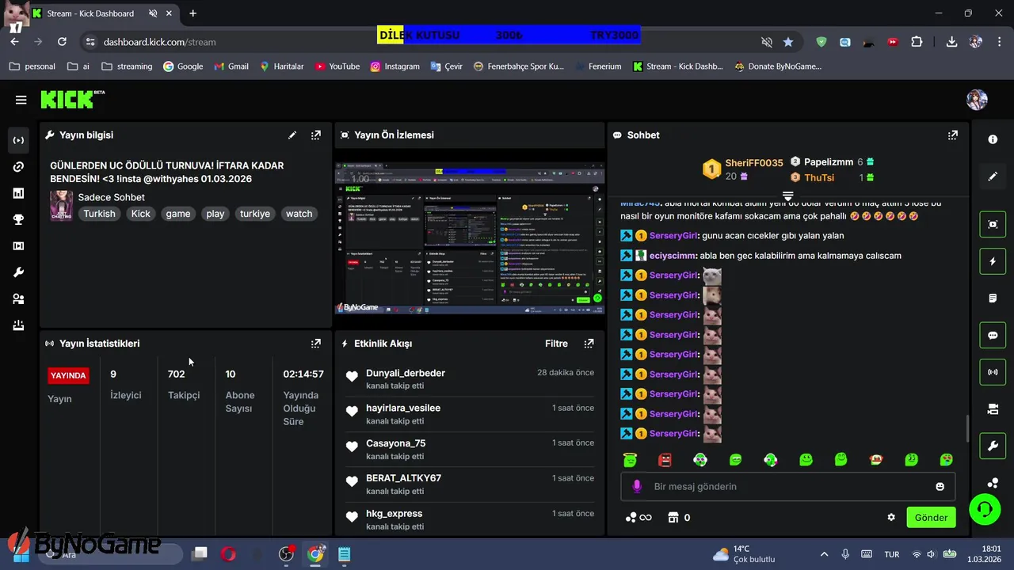Click the document icon in right sidebar
This screenshot has height=570, width=1014.
[x=993, y=298]
